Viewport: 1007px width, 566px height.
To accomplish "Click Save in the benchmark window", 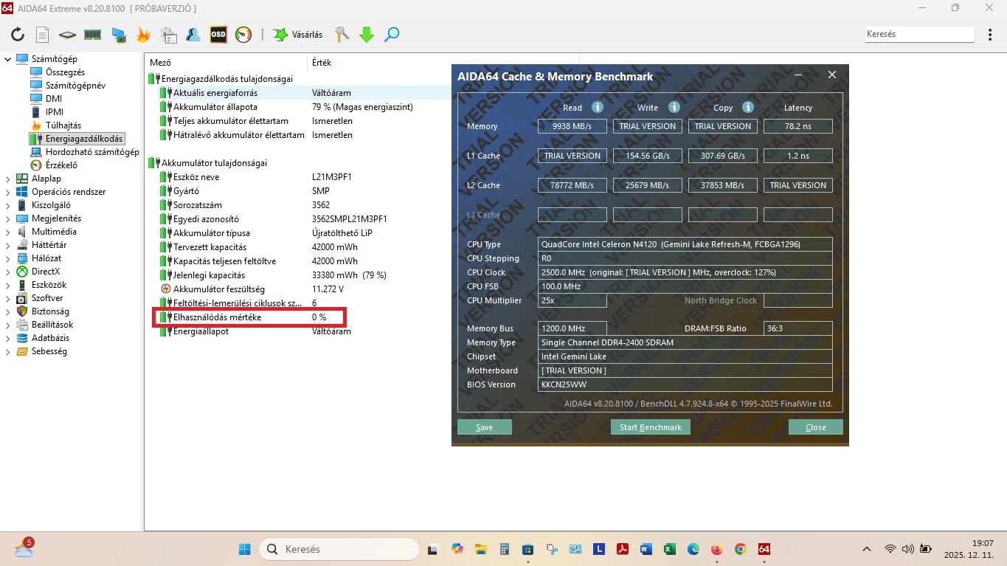I will pos(485,427).
